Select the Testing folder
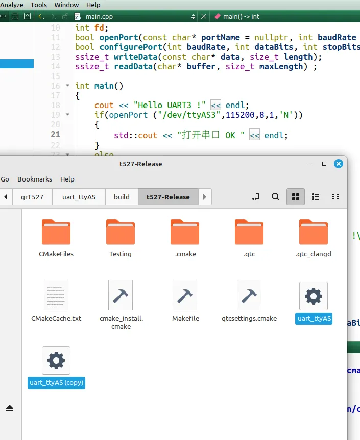Viewport: 360px width, 440px height. [121, 238]
